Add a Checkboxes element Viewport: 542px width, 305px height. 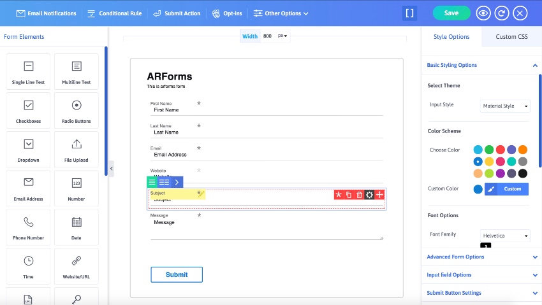(28, 111)
